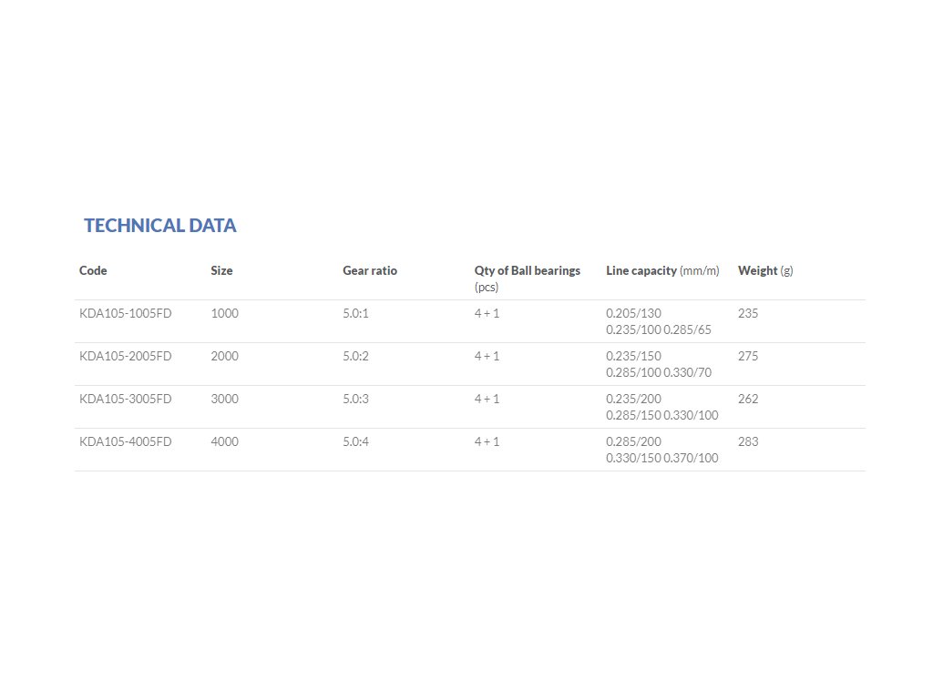Viewport: 933px width, 699px height.
Task: Click gear ratio 5.0:2
Action: [x=355, y=356]
